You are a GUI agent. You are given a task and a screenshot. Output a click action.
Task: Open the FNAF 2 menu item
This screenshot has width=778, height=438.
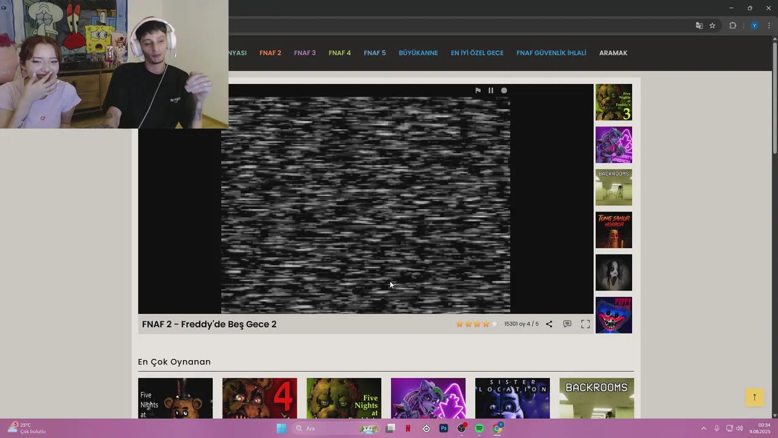[x=270, y=53]
